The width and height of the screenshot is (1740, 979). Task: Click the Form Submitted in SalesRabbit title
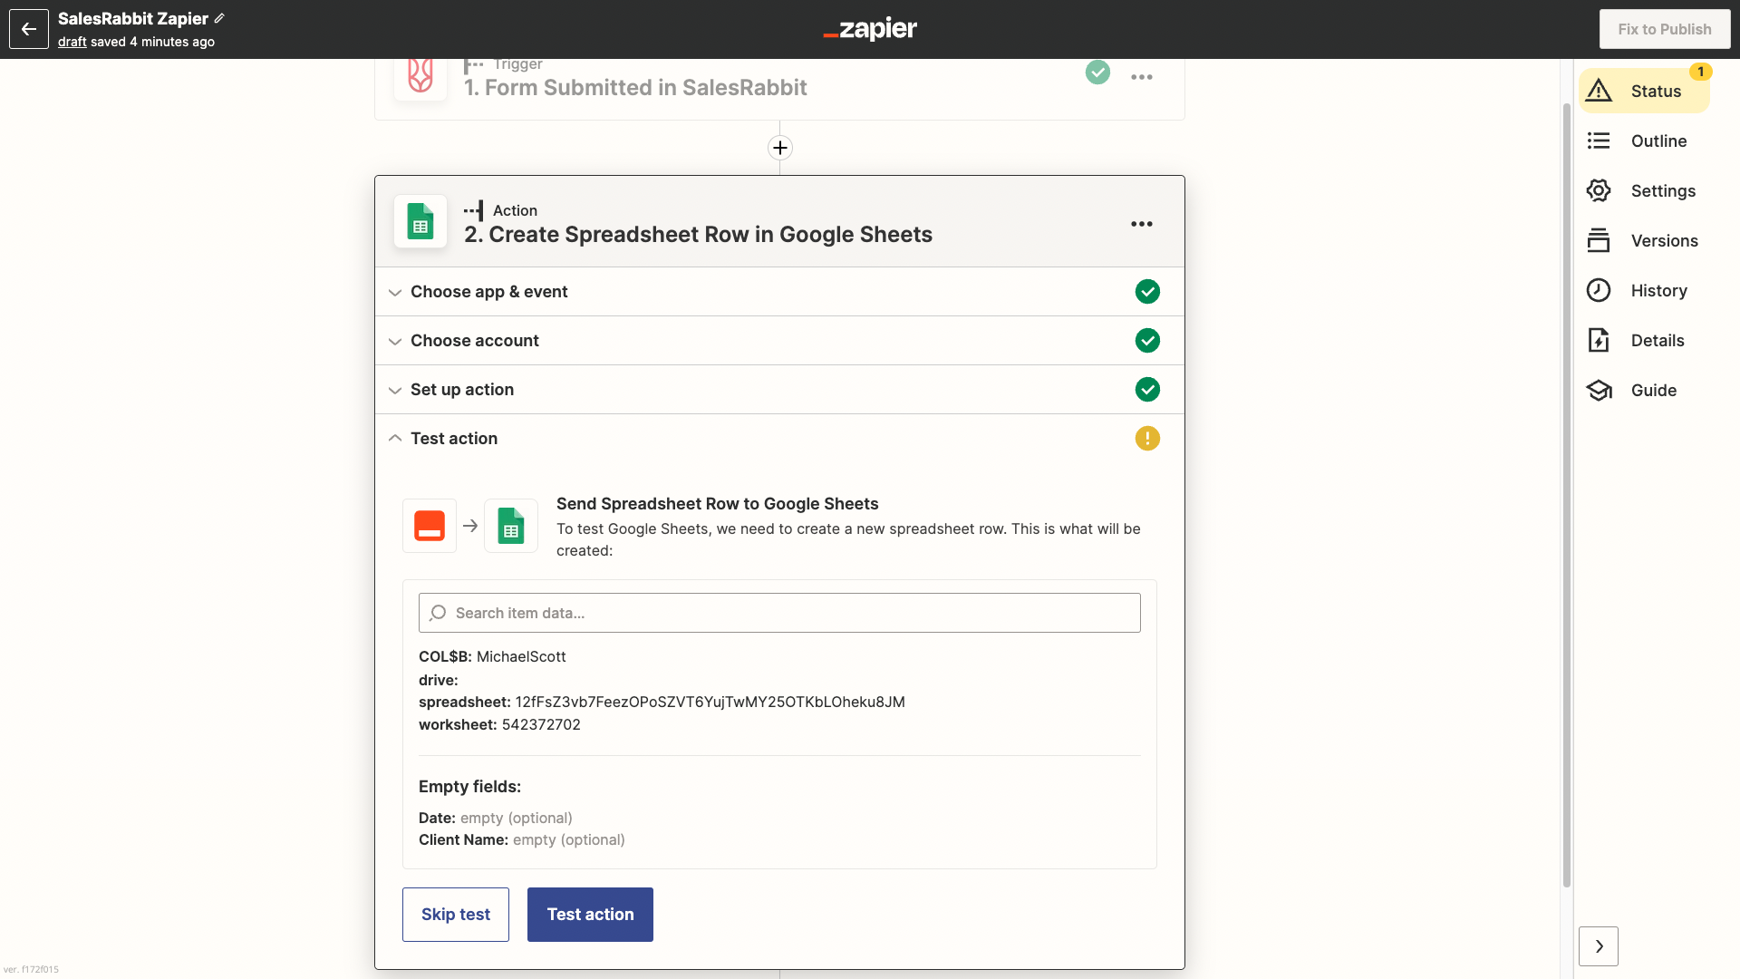coord(635,88)
